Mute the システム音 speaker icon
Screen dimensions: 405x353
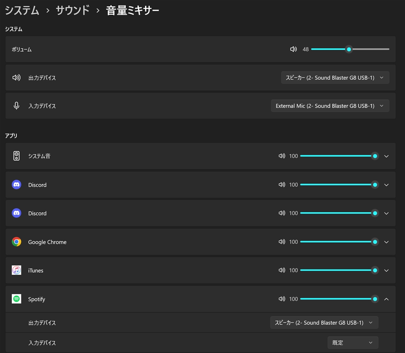point(282,156)
